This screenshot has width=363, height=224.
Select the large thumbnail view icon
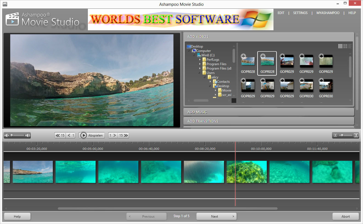tap(345, 46)
